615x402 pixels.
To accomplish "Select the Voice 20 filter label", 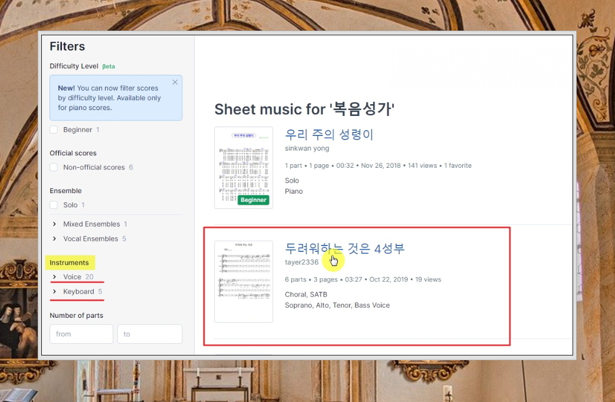I will click(x=78, y=277).
